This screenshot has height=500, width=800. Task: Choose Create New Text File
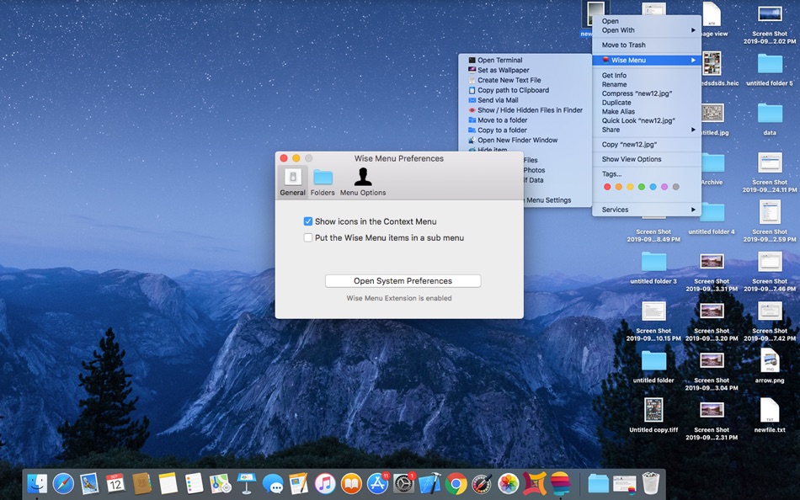click(525, 80)
